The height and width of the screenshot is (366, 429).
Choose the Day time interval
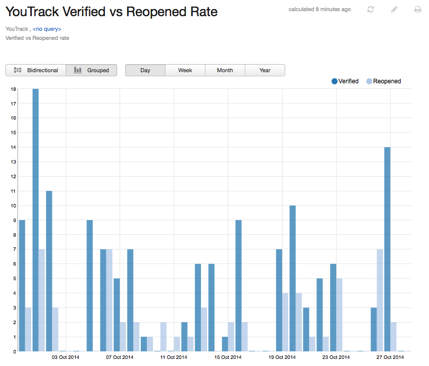click(x=145, y=70)
